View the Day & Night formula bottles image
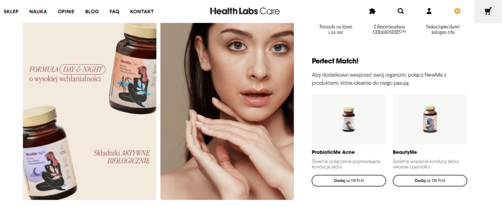 coord(90,111)
